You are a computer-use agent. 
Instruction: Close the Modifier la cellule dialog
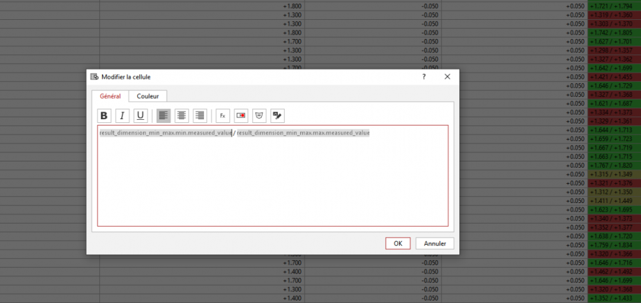[447, 77]
